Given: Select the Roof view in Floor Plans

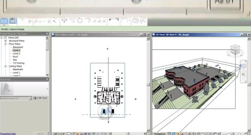Looking at the screenshot, I should 15,57.
